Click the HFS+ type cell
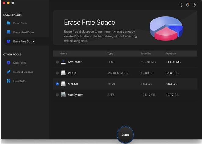 coord(111,62)
